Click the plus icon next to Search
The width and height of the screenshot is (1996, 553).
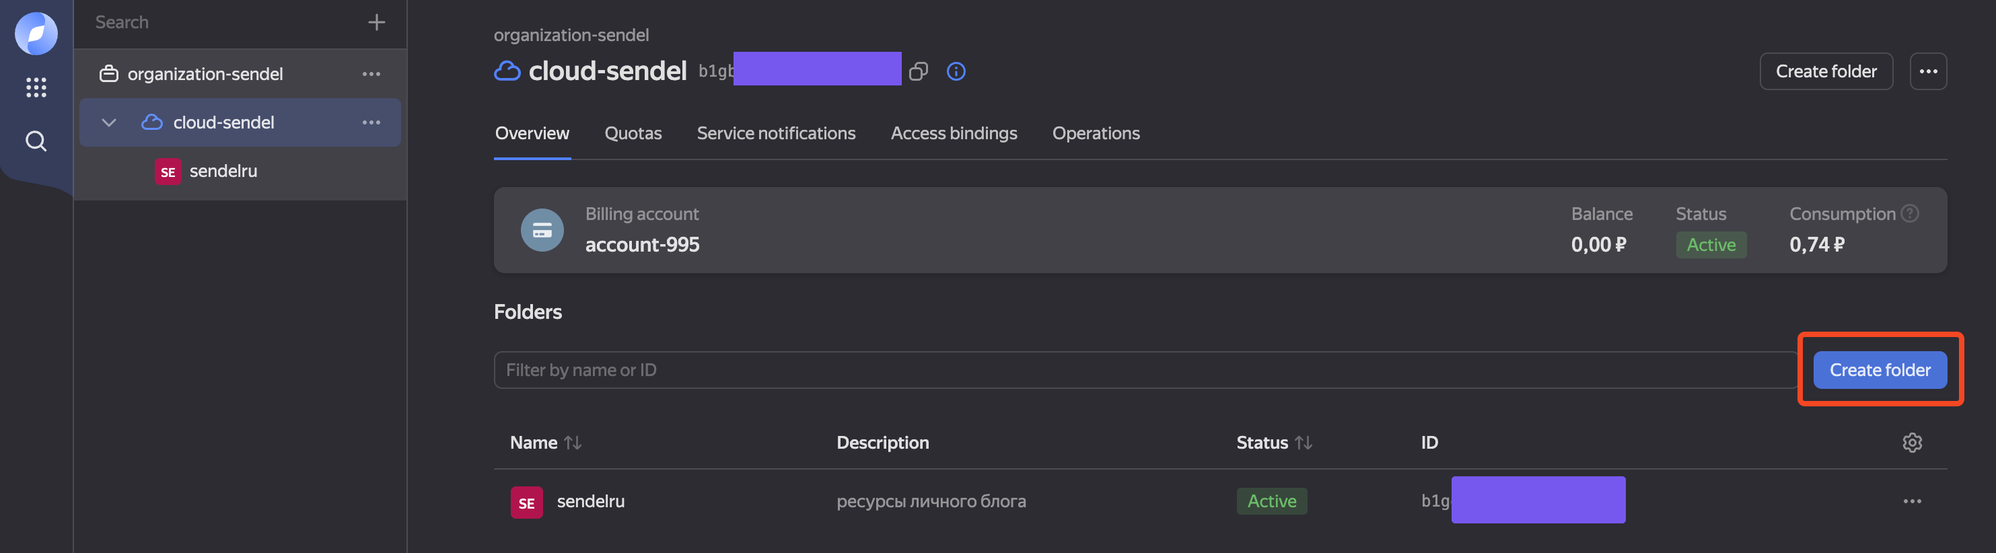pyautogui.click(x=377, y=22)
